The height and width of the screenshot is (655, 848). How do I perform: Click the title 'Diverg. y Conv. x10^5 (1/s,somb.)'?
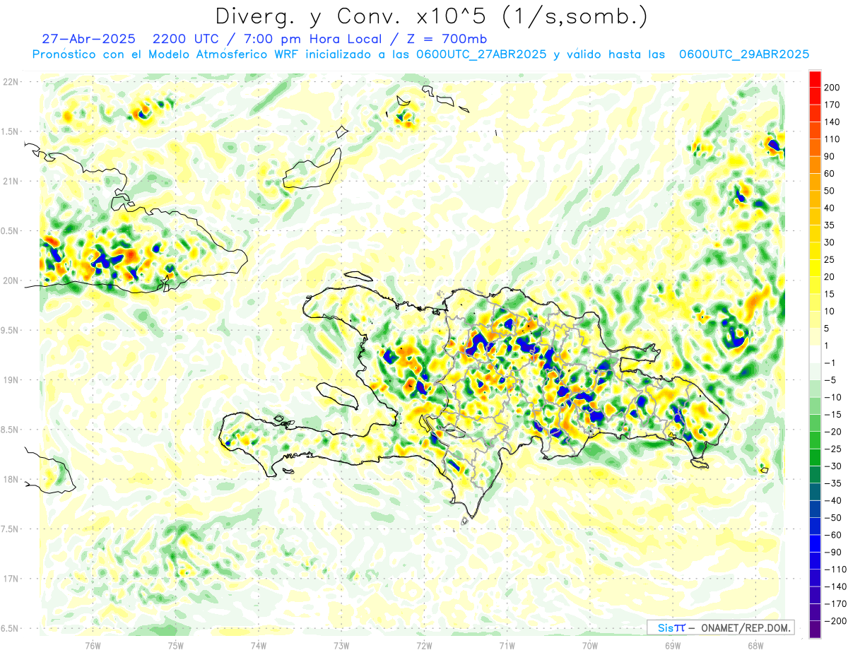tap(431, 17)
